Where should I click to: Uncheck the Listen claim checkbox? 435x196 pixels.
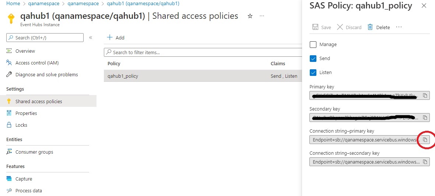point(313,73)
